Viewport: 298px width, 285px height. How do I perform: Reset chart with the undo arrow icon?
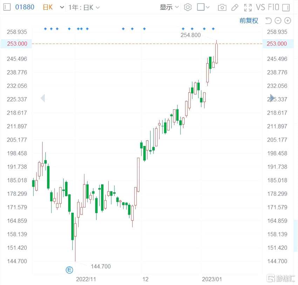269,21
